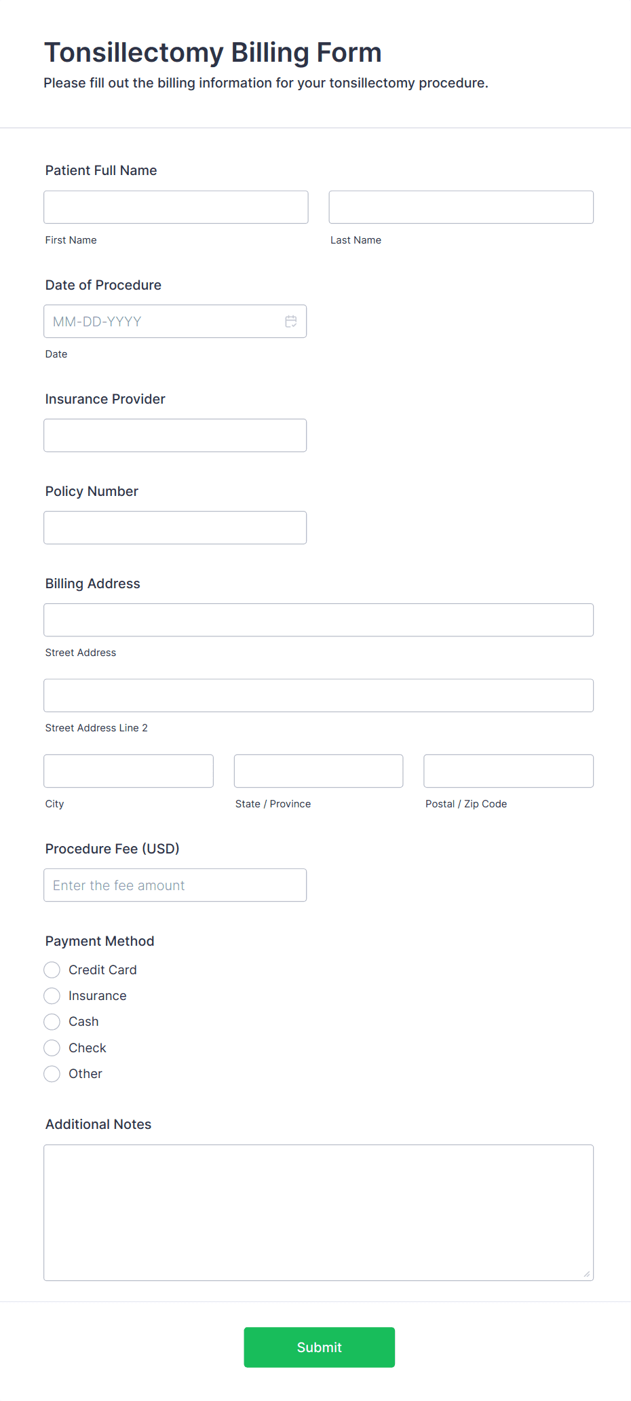Open the calendar date picker icon

point(291,322)
